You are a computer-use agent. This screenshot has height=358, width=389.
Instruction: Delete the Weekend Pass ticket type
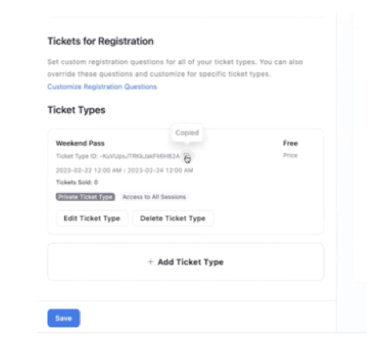click(173, 218)
